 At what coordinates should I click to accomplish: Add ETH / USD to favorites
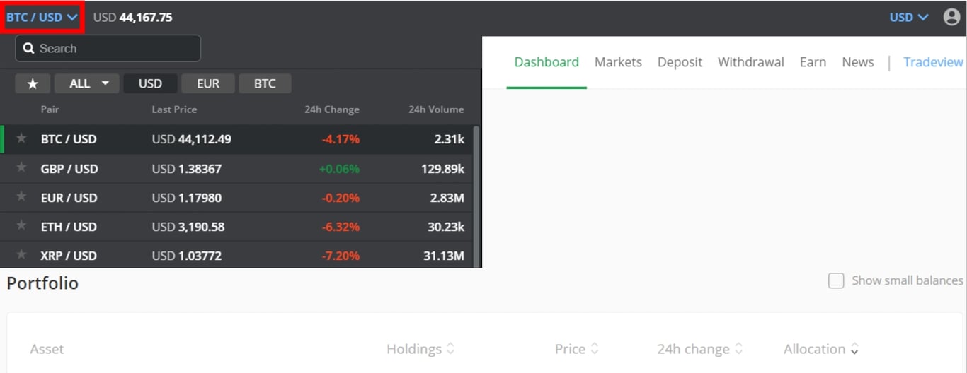point(21,226)
